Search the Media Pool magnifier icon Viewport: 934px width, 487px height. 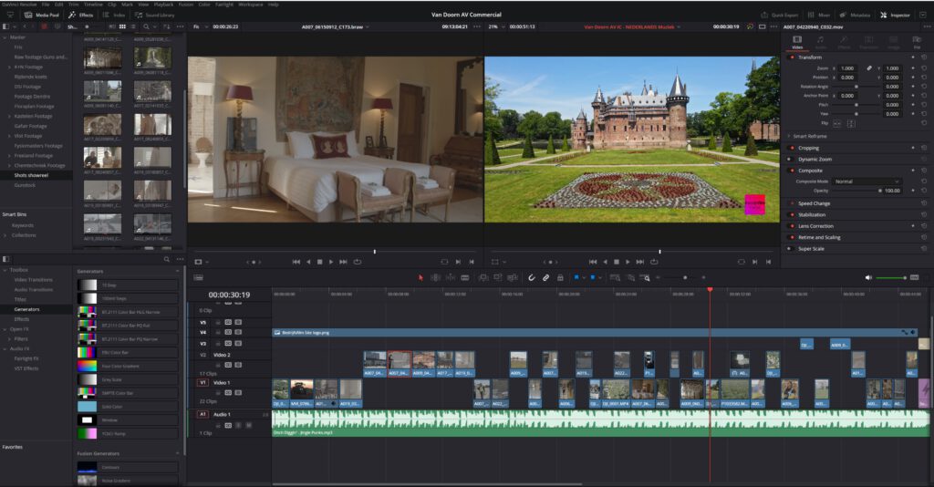click(x=146, y=26)
